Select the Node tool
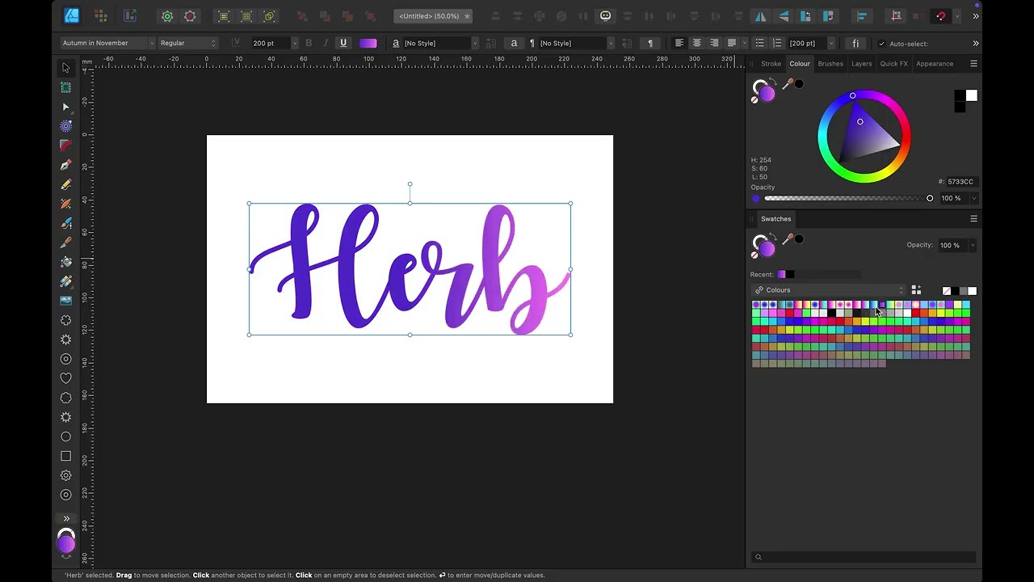This screenshot has width=1034, height=582. (66, 107)
